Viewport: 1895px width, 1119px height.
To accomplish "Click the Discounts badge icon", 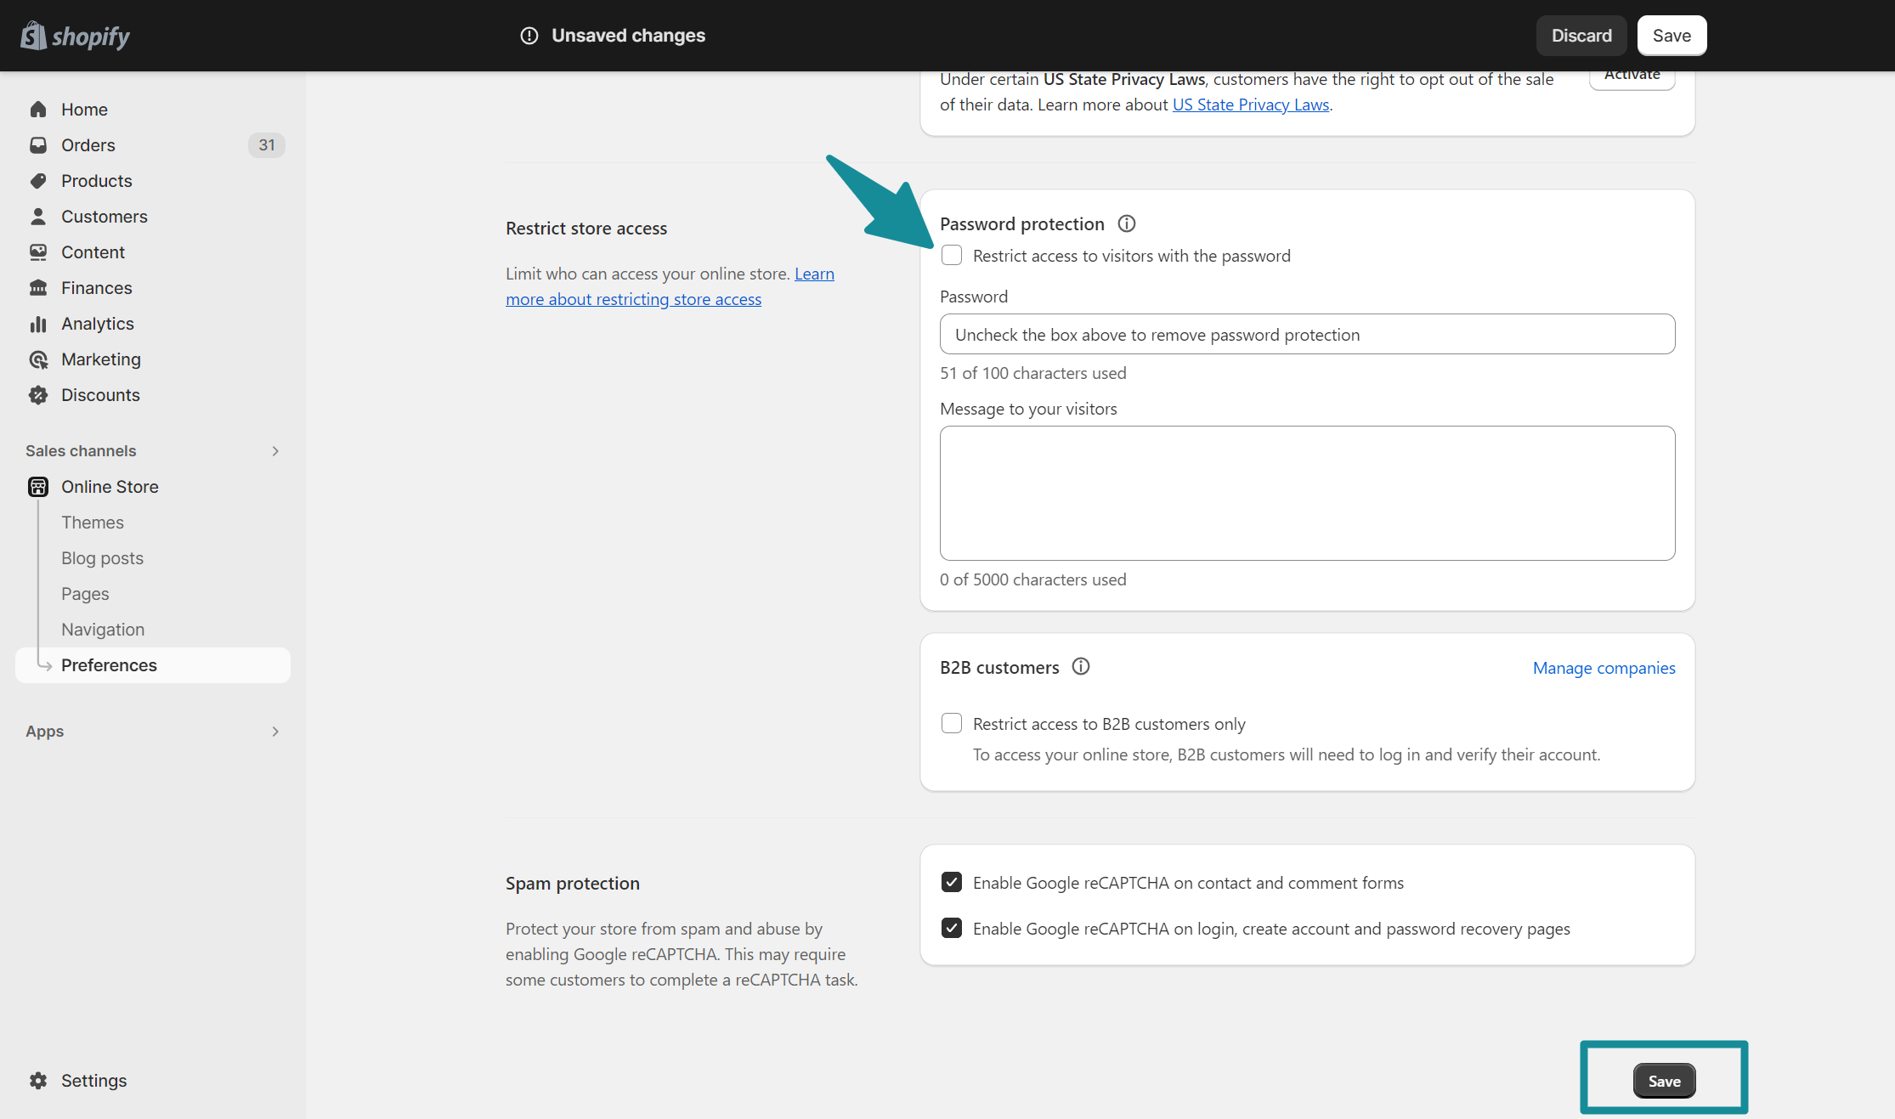I will 38,395.
